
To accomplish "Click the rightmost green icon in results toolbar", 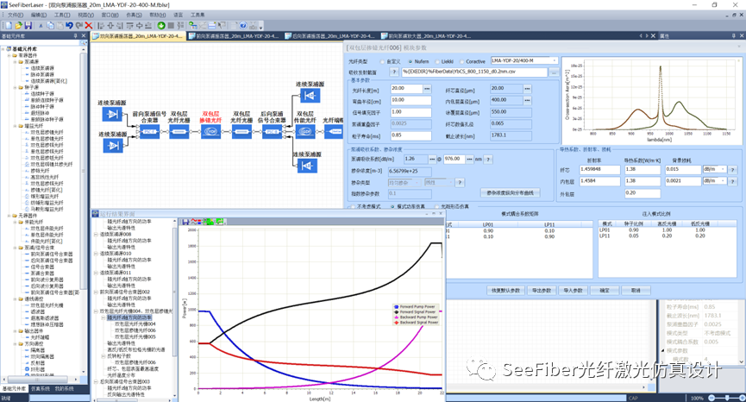I will pos(219,222).
